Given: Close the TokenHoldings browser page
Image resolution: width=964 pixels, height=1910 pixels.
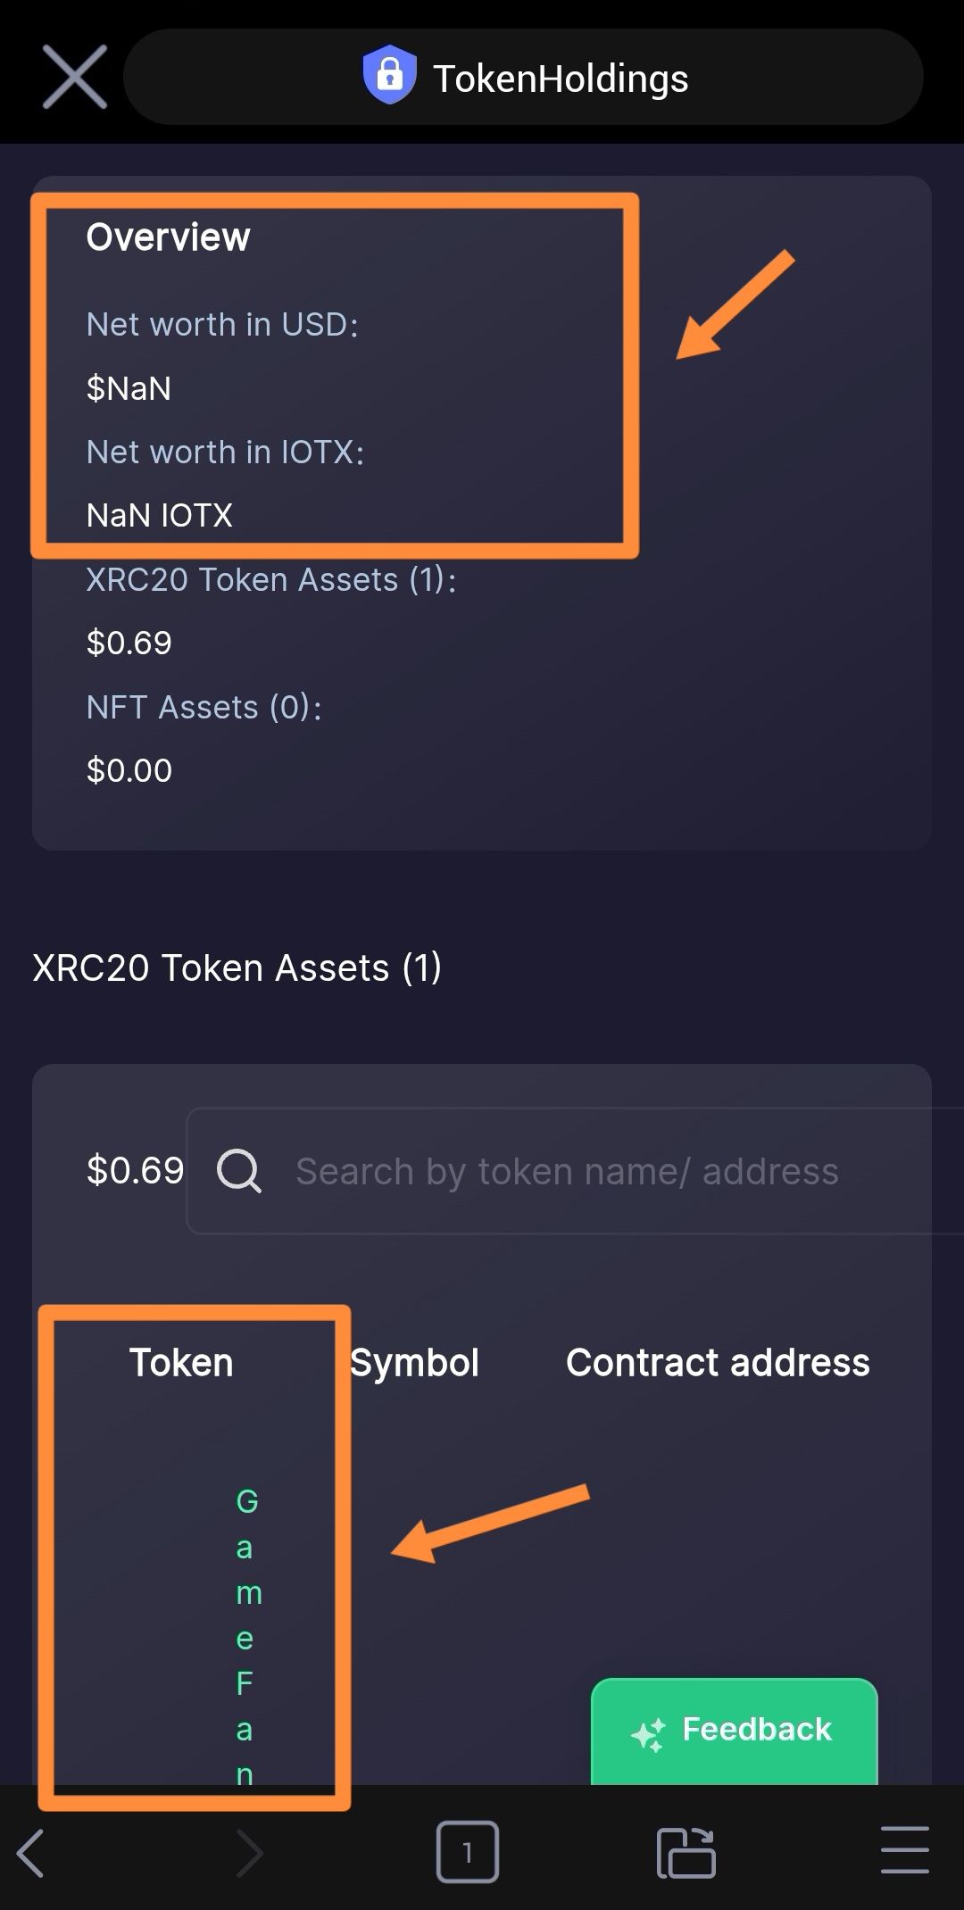Looking at the screenshot, I should point(75,77).
